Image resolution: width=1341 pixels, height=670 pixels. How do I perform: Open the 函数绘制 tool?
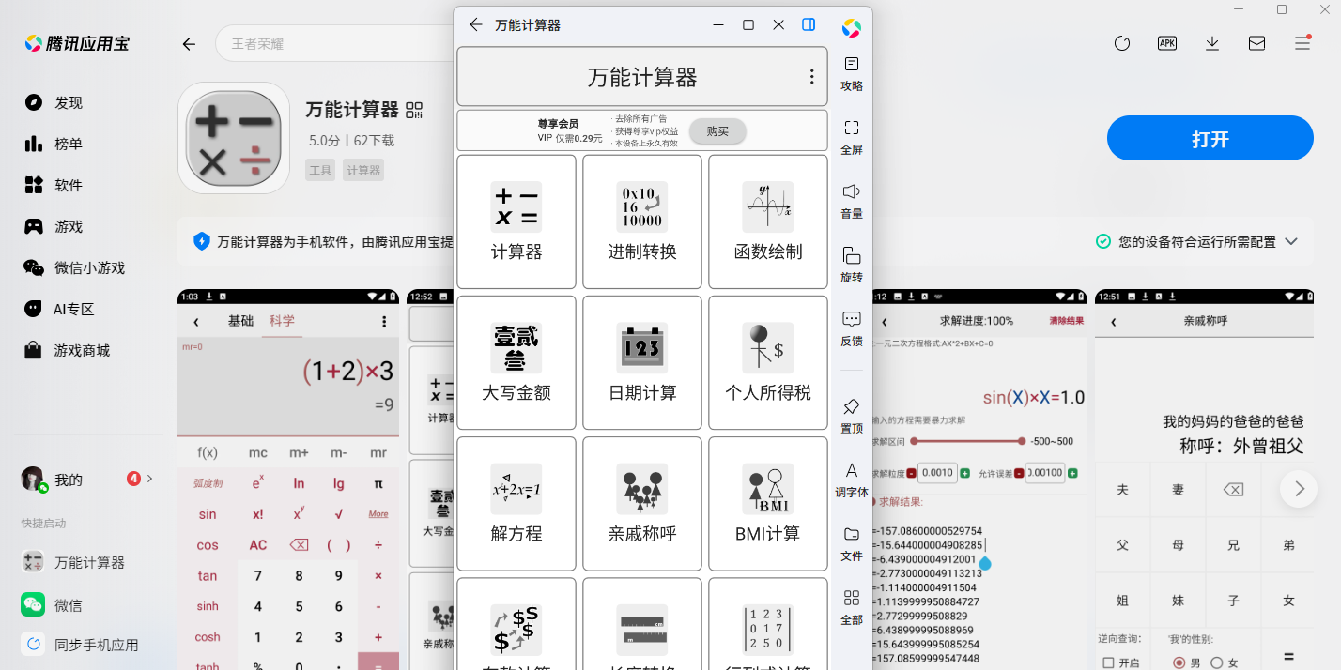coord(767,221)
